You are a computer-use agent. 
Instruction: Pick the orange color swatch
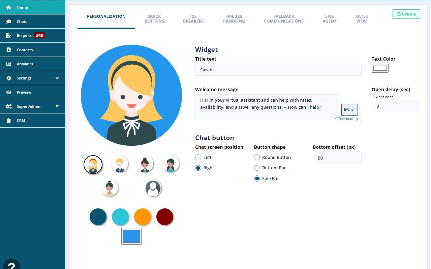[x=143, y=217]
